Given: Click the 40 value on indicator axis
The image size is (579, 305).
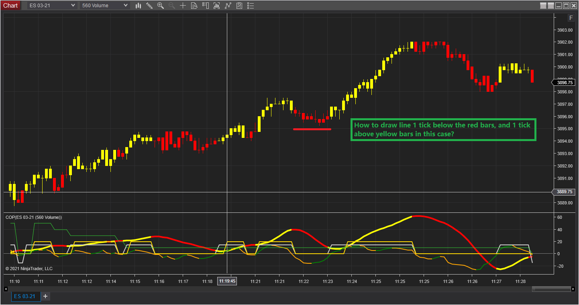Looking at the screenshot, I should [x=560, y=230].
